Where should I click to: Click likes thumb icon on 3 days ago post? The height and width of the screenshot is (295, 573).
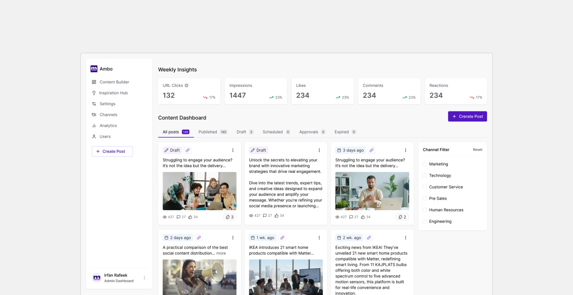pos(363,217)
